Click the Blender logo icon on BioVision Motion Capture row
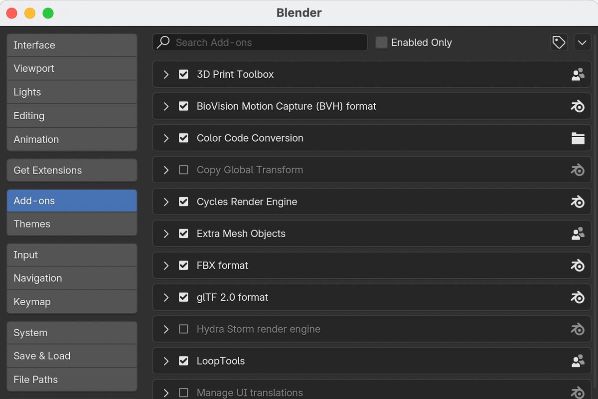 pyautogui.click(x=578, y=106)
